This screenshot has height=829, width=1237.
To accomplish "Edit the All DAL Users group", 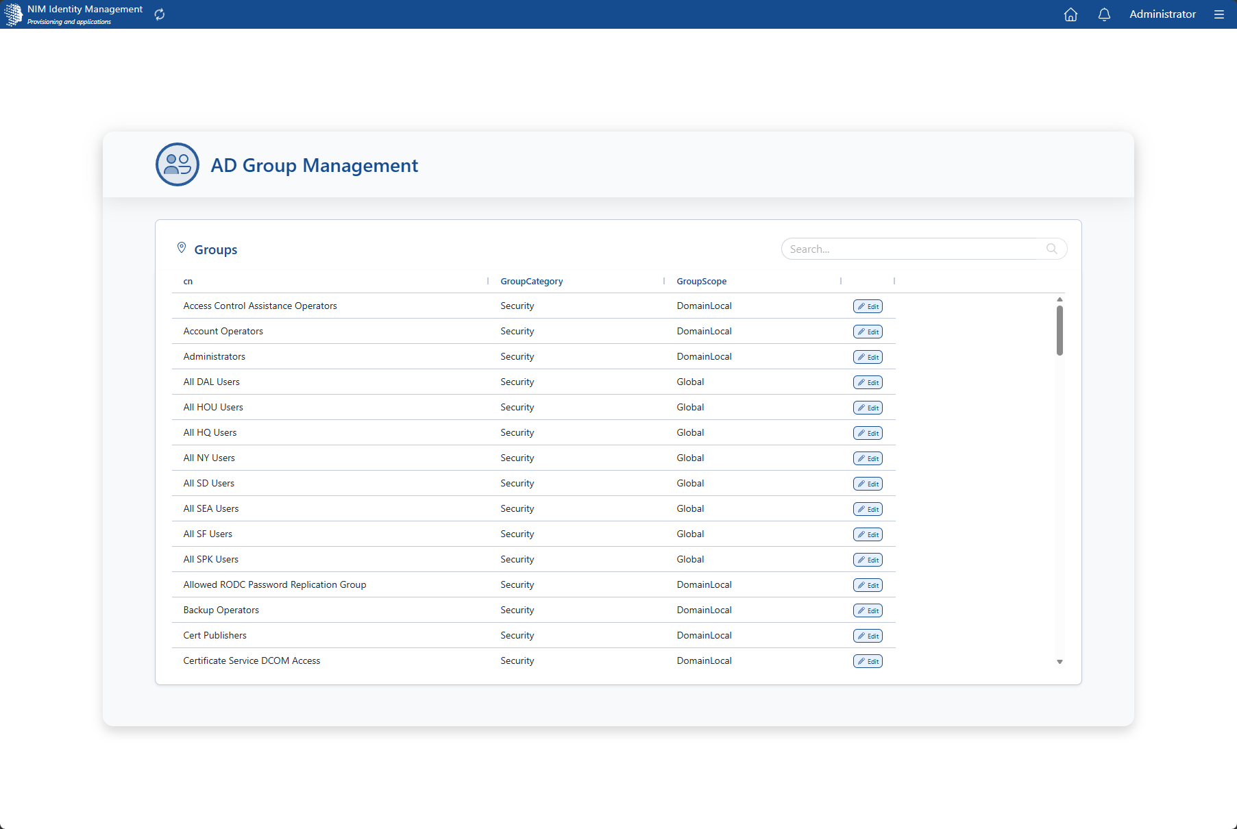I will point(868,382).
